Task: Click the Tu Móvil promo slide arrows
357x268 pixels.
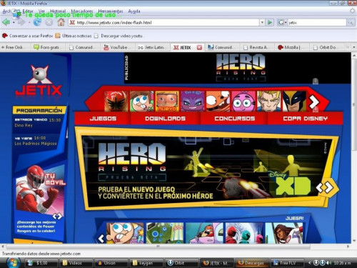Action: coord(57,216)
